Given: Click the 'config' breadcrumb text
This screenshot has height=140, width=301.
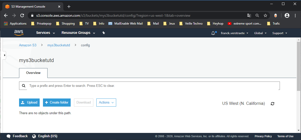Looking at the screenshot, I should coord(85,45).
